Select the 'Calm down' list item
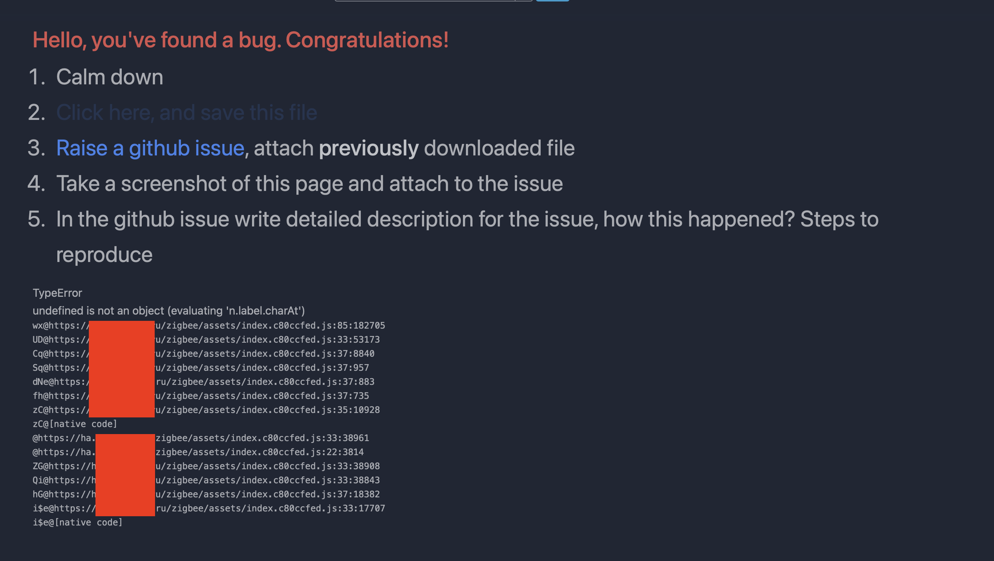 109,77
